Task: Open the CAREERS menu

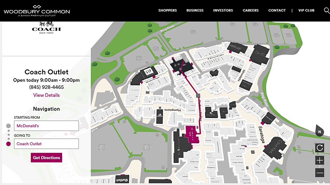Action: (x=250, y=10)
